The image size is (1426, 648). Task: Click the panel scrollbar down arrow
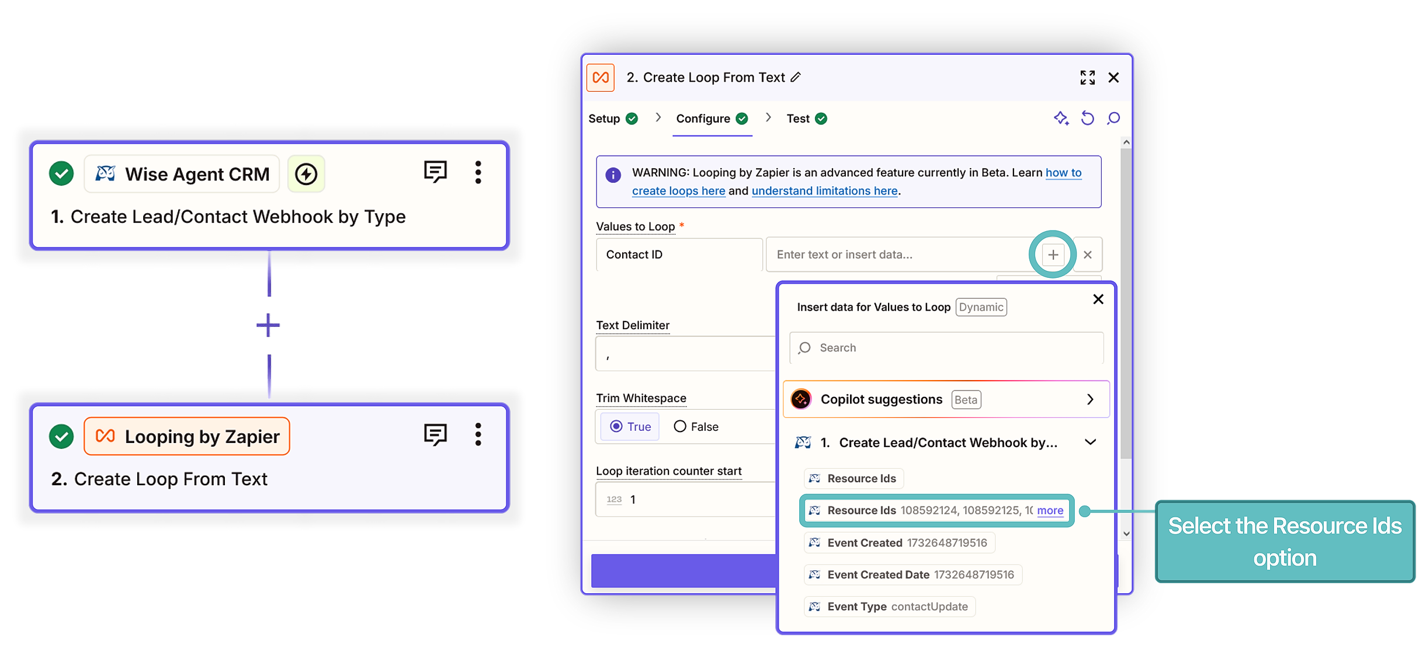tap(1126, 534)
